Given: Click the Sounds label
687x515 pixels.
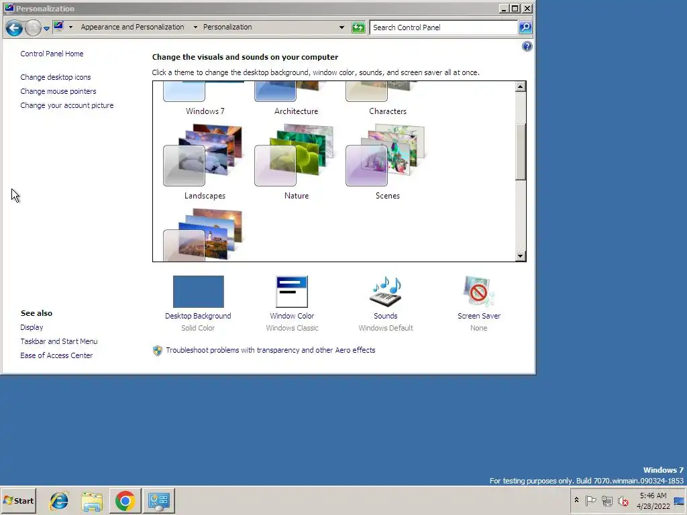Looking at the screenshot, I should tap(386, 316).
